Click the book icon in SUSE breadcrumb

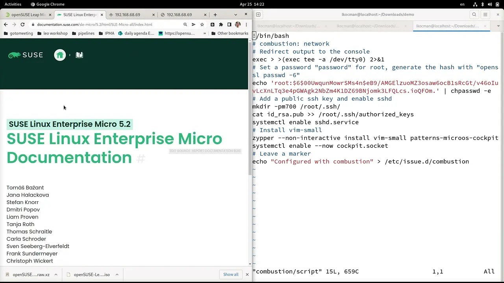(79, 55)
